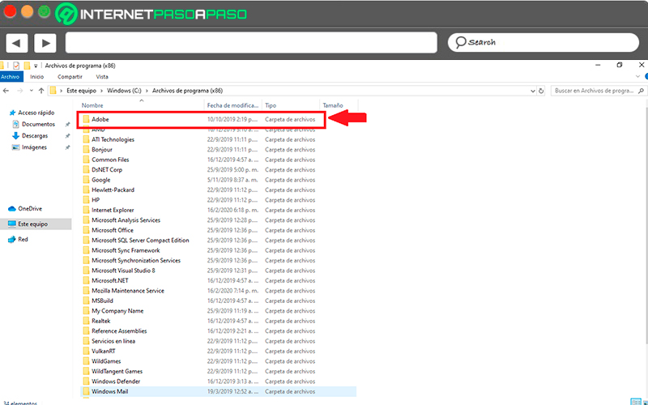Click Este equipo in the breadcrumb path
This screenshot has height=405, width=648.
click(x=81, y=91)
